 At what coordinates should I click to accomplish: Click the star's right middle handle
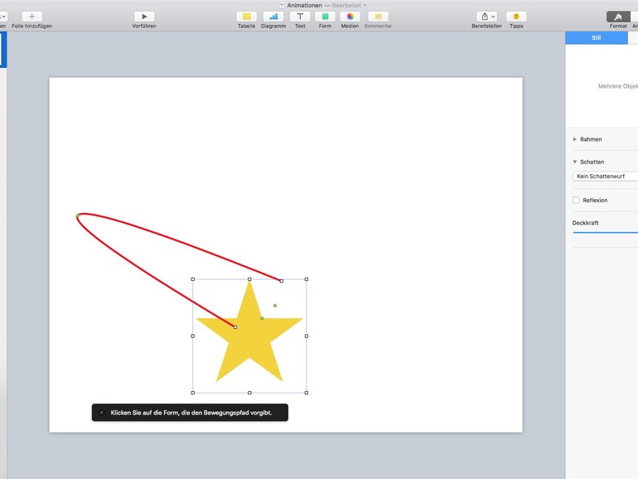307,336
